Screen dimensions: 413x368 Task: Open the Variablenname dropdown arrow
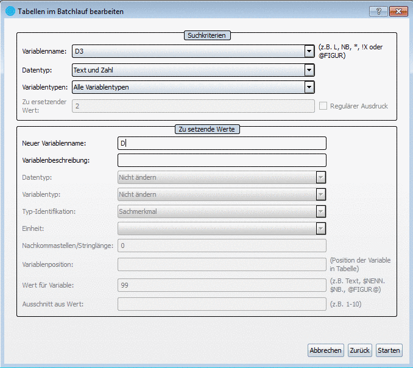click(x=309, y=52)
